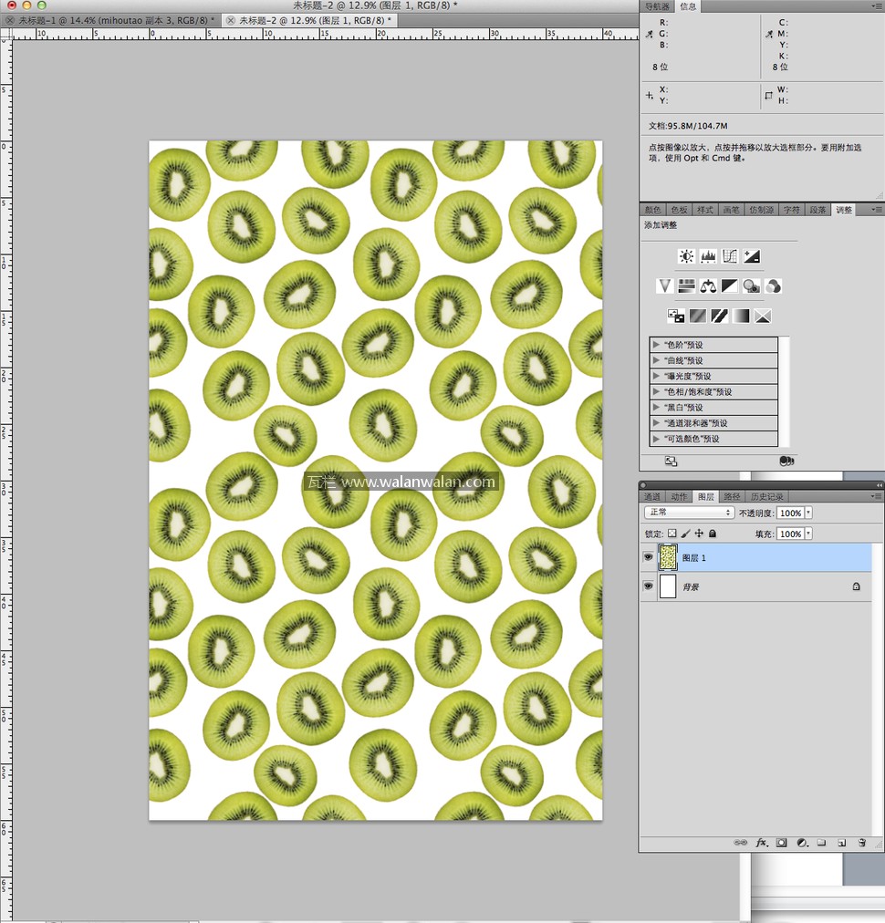Open layer styles fx menu
885x923 pixels.
point(761,844)
